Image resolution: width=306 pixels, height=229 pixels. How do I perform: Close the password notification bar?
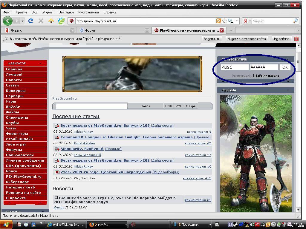point(296,39)
